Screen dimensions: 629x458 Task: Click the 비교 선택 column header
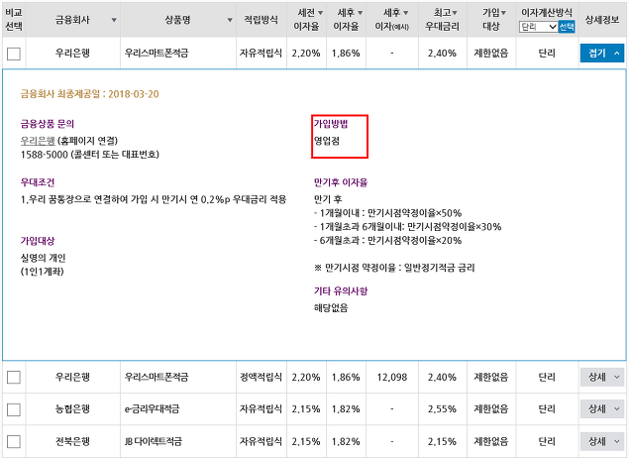(x=14, y=20)
